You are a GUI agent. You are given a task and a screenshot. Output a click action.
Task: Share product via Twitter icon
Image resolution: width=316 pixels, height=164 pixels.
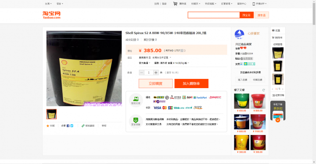[72, 126]
